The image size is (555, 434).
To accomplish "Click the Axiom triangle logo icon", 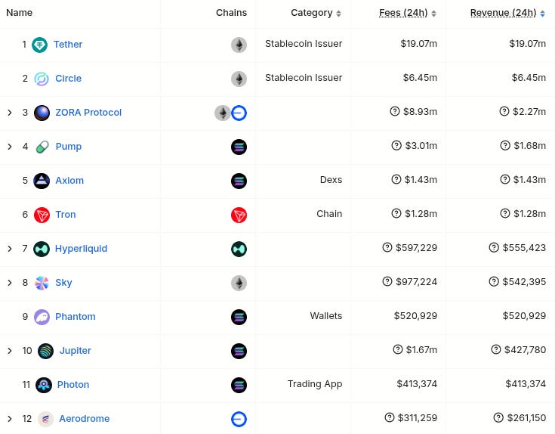I will [x=42, y=181].
